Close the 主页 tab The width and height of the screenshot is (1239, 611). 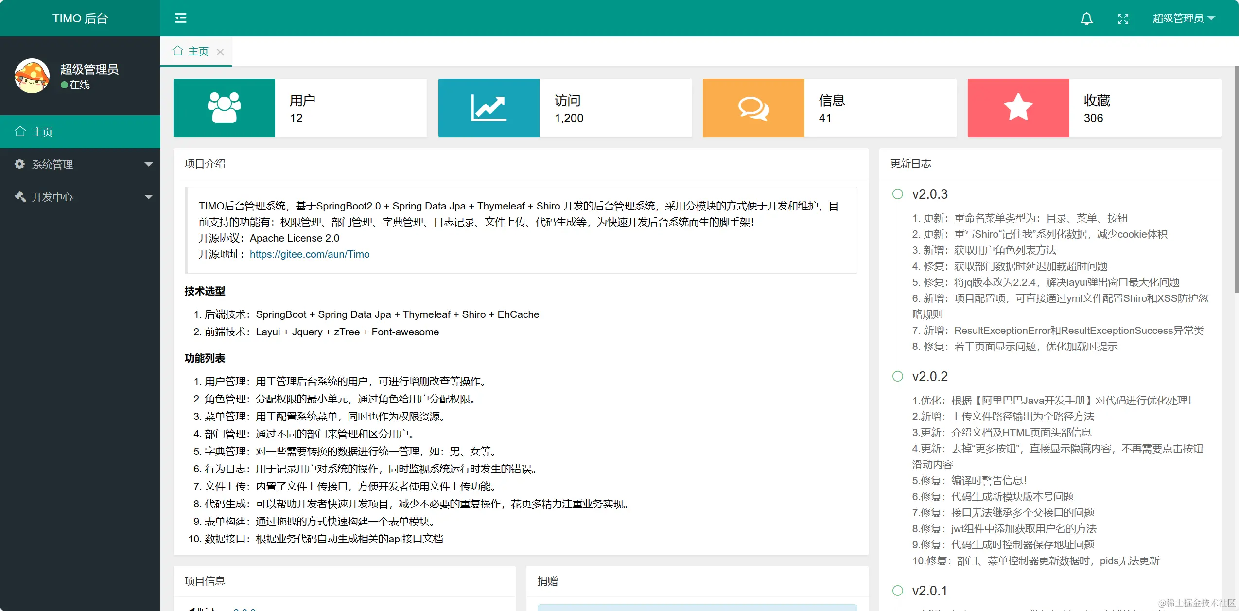(x=220, y=52)
